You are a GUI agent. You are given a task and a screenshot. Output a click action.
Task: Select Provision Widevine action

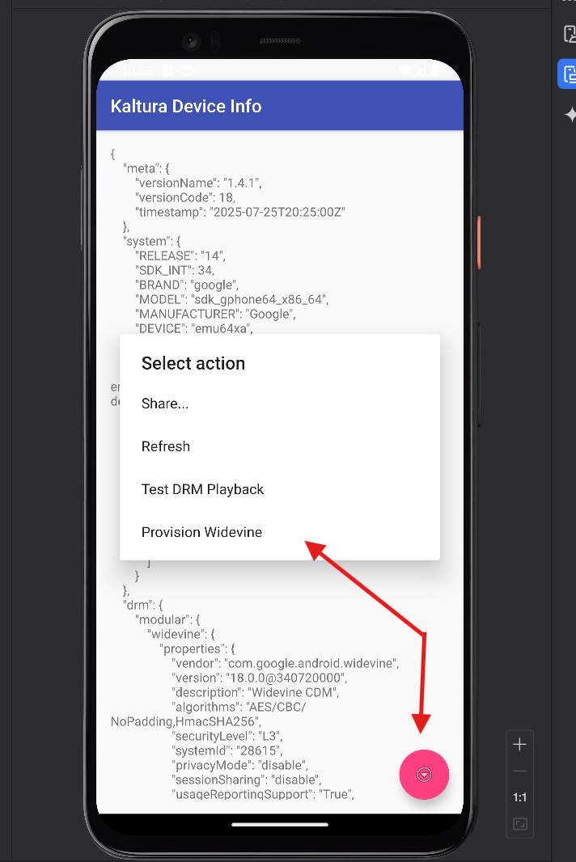[x=201, y=532]
